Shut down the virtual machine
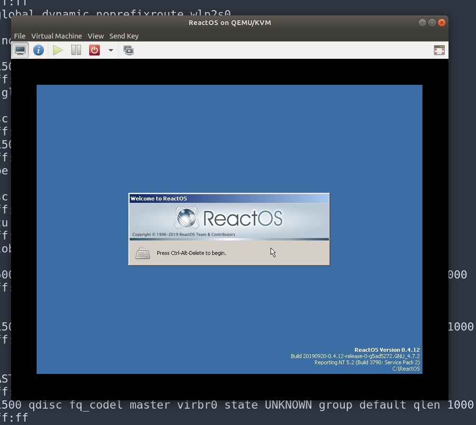The width and height of the screenshot is (476, 425). (95, 50)
